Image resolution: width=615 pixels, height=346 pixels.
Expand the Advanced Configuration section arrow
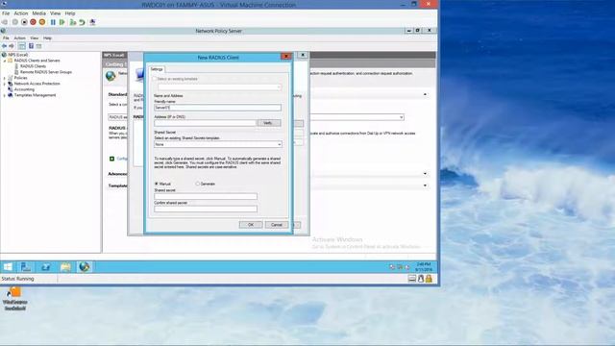coord(425,174)
